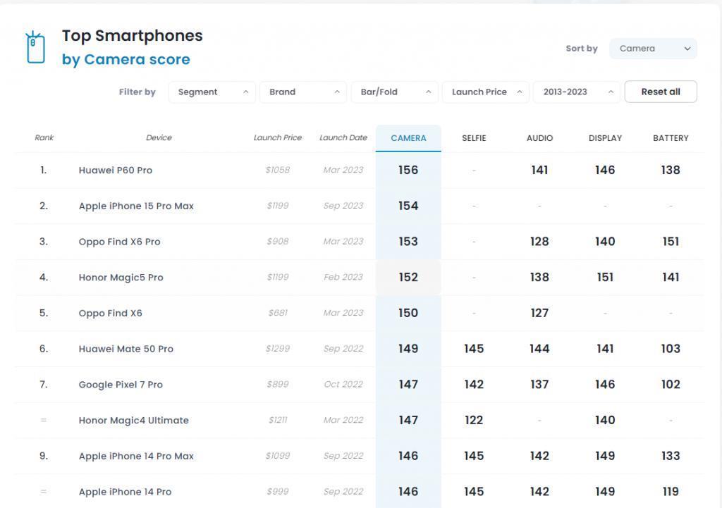The image size is (722, 508).
Task: Expand the Segment filter
Action: 212,92
